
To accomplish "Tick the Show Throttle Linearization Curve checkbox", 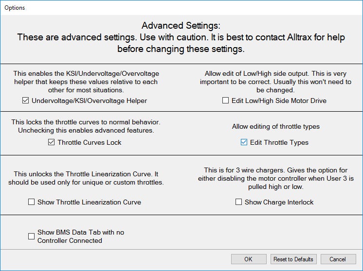I will pos(32,202).
